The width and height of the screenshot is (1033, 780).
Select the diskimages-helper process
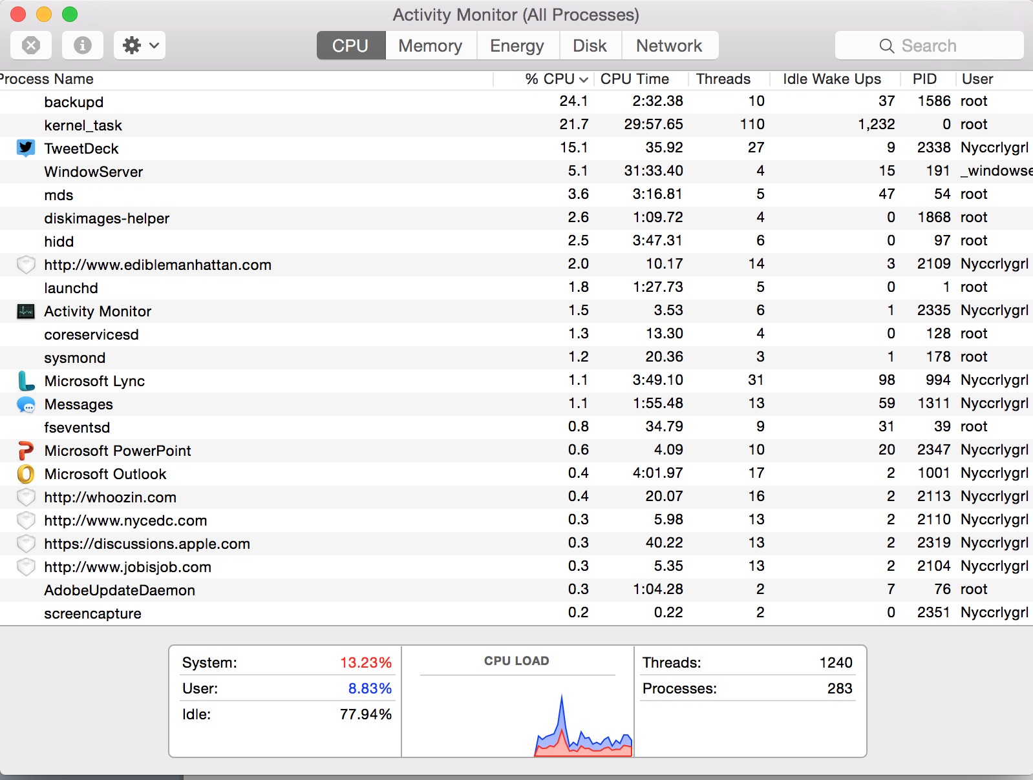pos(516,218)
